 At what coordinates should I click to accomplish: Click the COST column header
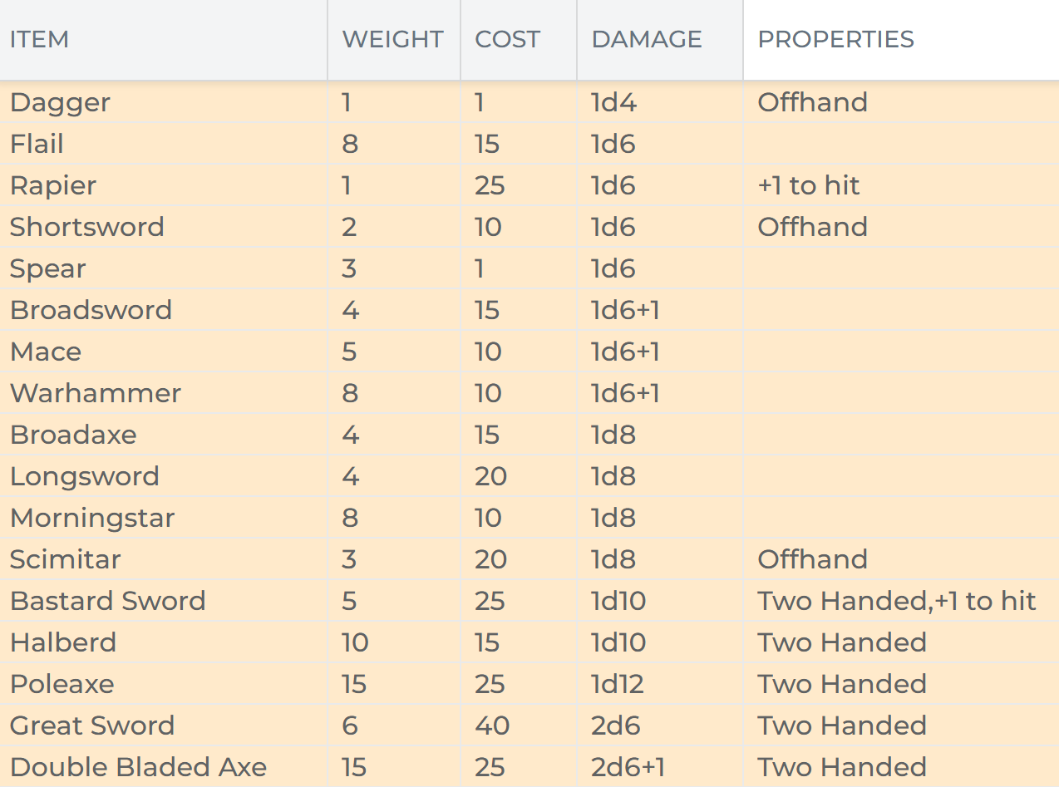tap(507, 39)
